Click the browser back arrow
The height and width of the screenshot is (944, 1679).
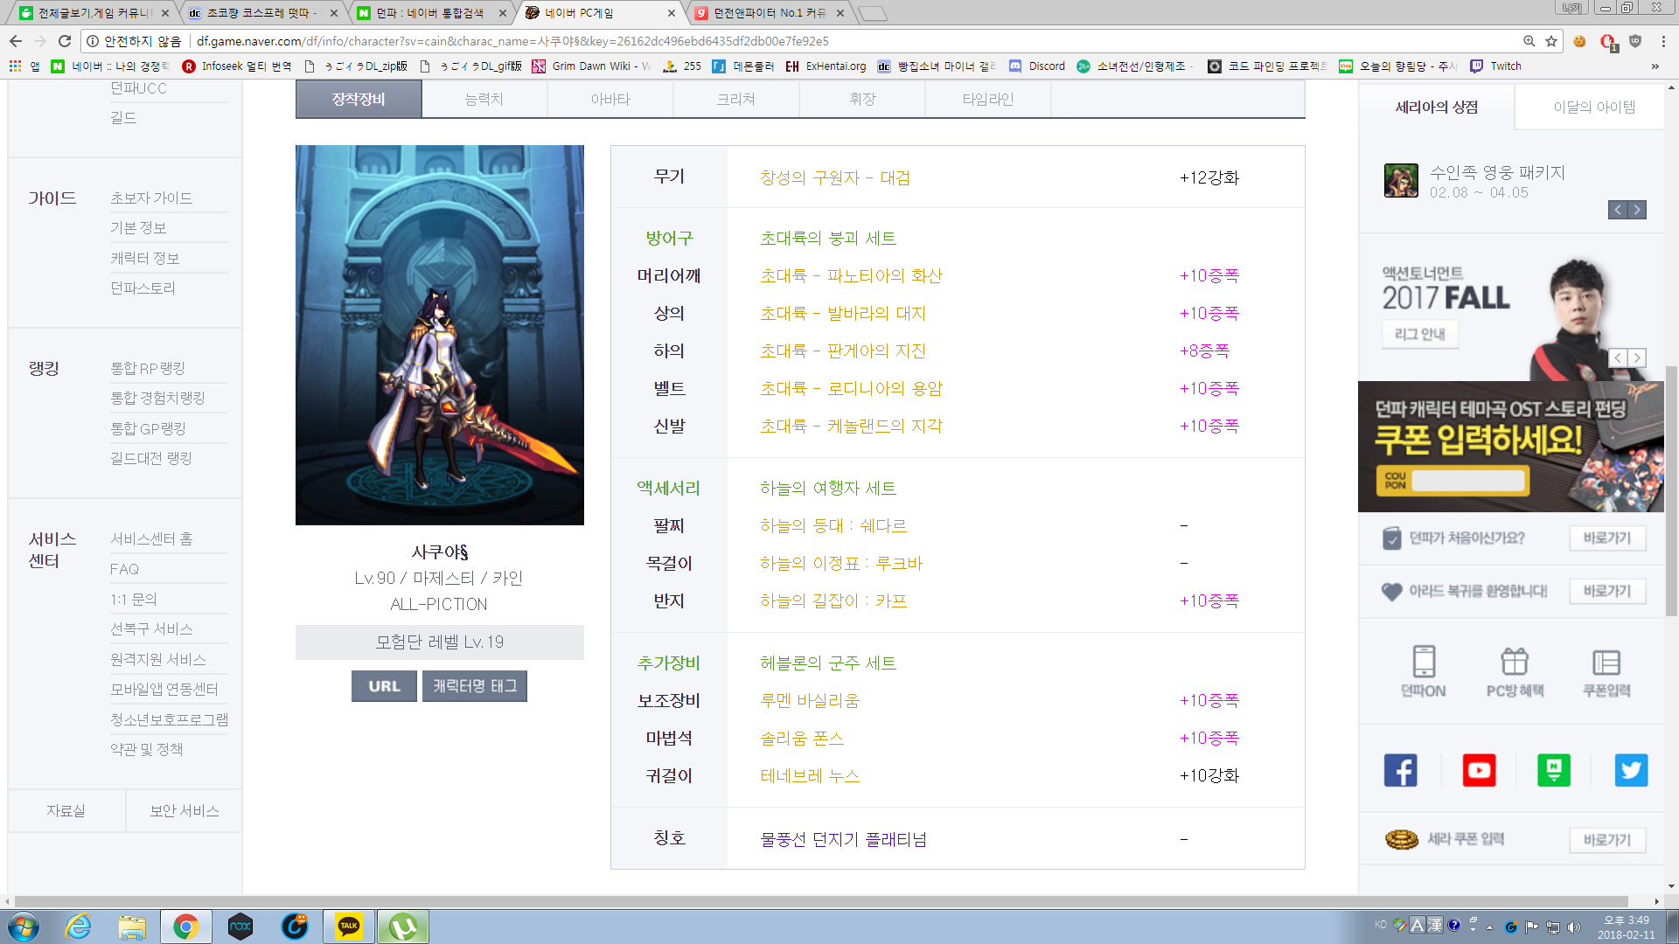click(16, 41)
